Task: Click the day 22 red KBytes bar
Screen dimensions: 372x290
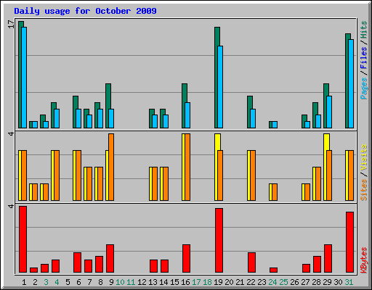Action: tap(251, 262)
